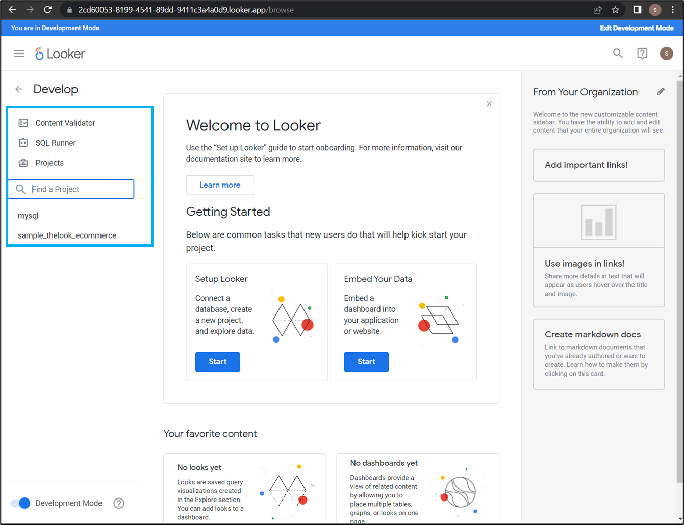Open SQL Runner

click(x=56, y=143)
